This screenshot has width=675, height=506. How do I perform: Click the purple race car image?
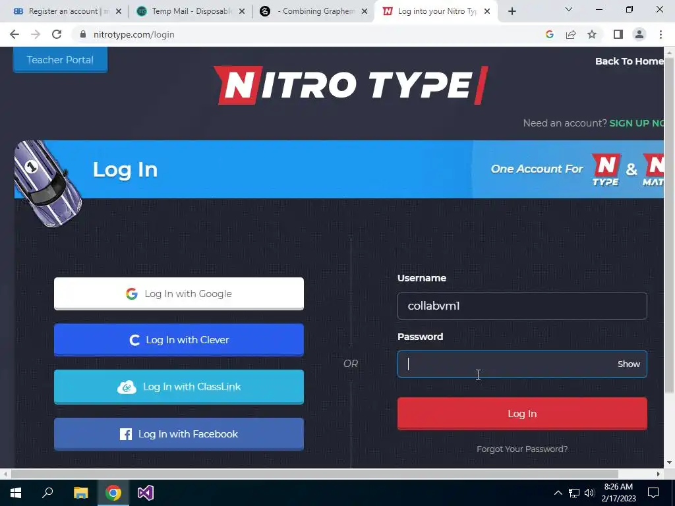47,183
